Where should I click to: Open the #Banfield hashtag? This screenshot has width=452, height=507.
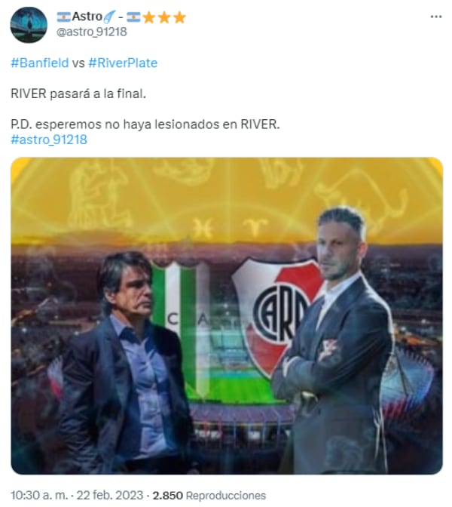coord(40,63)
